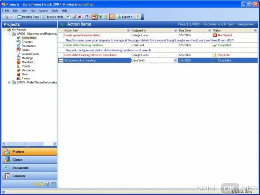Click the tree scrollbar right arrow
This screenshot has height=195, width=260.
(x=55, y=144)
